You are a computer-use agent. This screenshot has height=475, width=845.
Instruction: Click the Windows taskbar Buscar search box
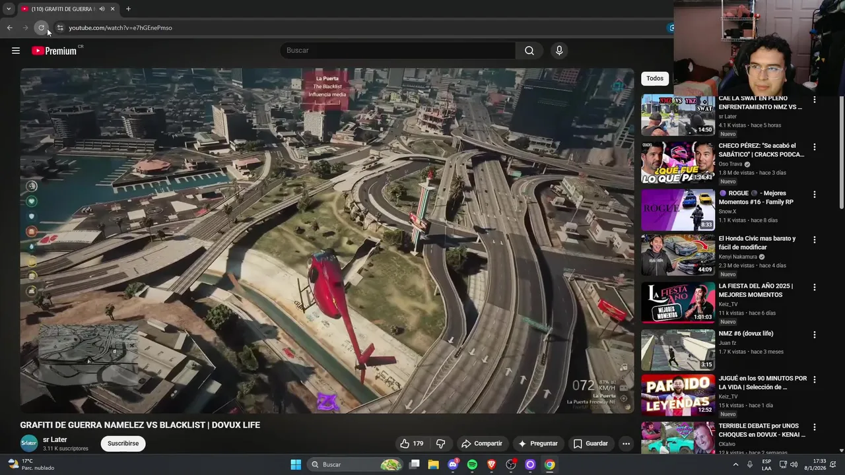coord(355,464)
